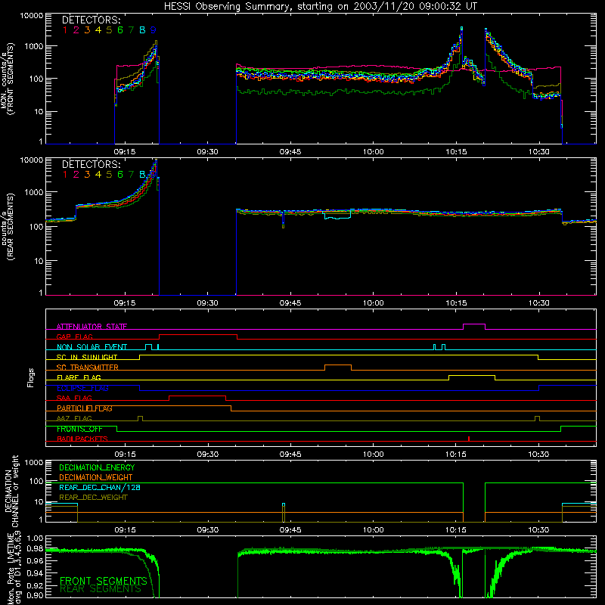The width and height of the screenshot is (605, 605).
Task: Select yellow detector number 4 in front segments legend
Action: pos(98,30)
